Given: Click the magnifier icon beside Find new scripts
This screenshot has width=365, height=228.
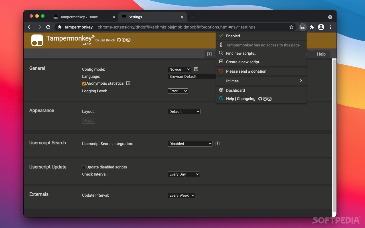Looking at the screenshot, I should [x=221, y=53].
